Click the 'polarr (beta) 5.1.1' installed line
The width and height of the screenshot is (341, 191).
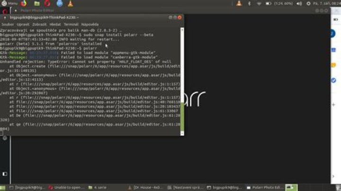[x=51, y=44]
